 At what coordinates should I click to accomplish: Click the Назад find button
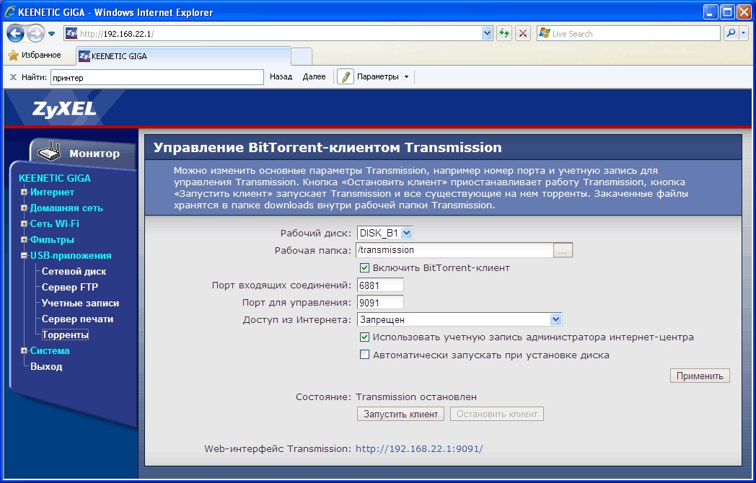pos(281,76)
